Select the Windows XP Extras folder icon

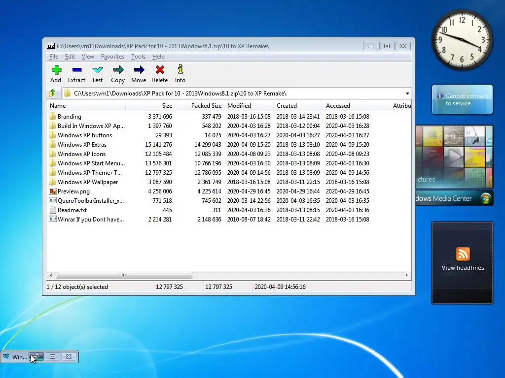tap(52, 144)
